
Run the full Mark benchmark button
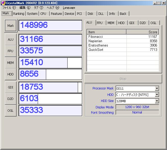point(10,26)
